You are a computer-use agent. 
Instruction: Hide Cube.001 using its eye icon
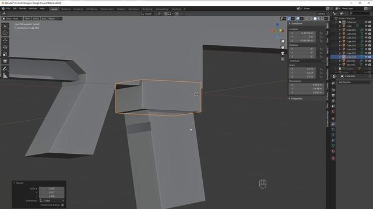[x=366, y=30]
